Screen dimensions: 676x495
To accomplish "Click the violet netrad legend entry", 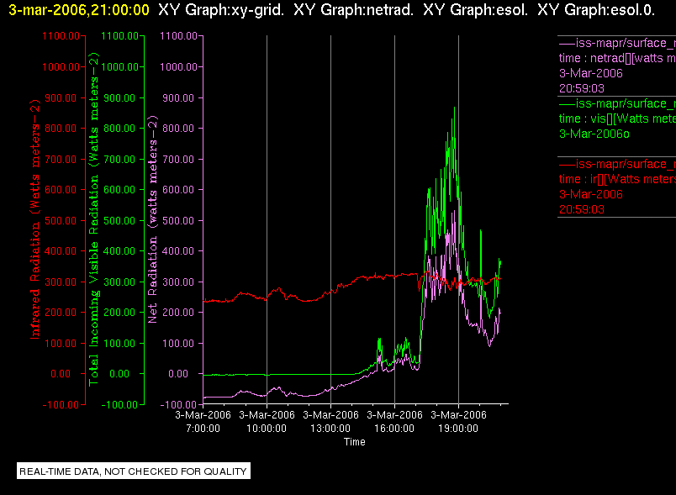I will [617, 66].
